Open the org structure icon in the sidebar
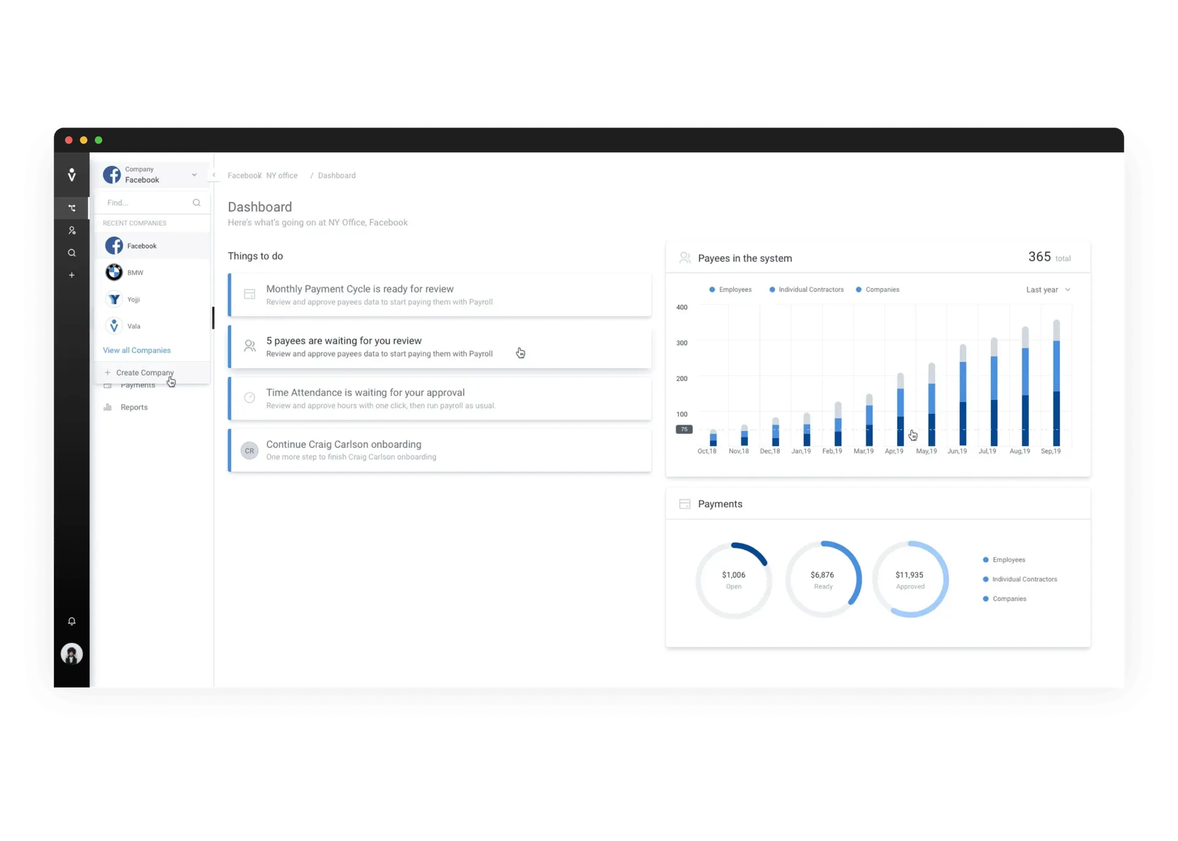This screenshot has width=1178, height=841. pyautogui.click(x=72, y=208)
